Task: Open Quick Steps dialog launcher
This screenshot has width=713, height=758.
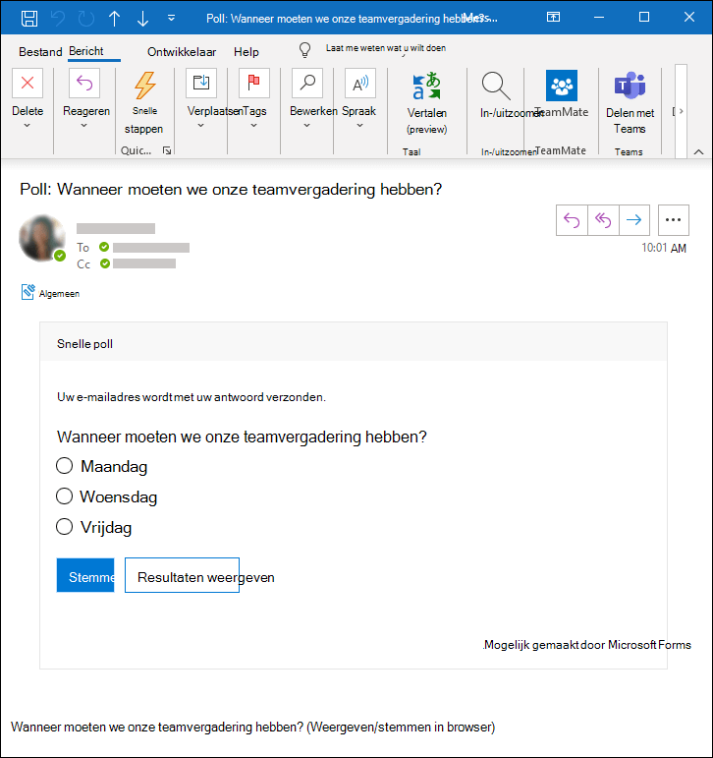Action: [167, 150]
